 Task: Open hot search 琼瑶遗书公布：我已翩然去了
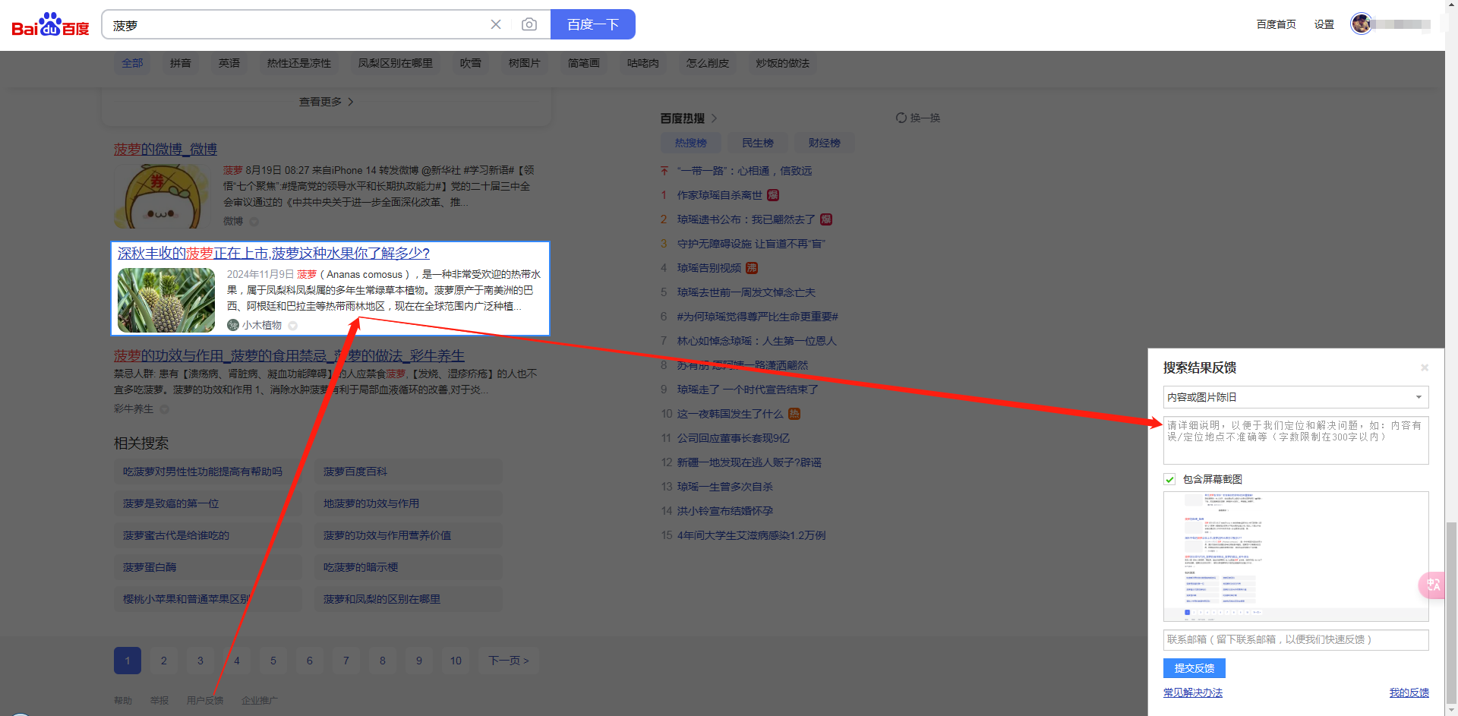[746, 219]
